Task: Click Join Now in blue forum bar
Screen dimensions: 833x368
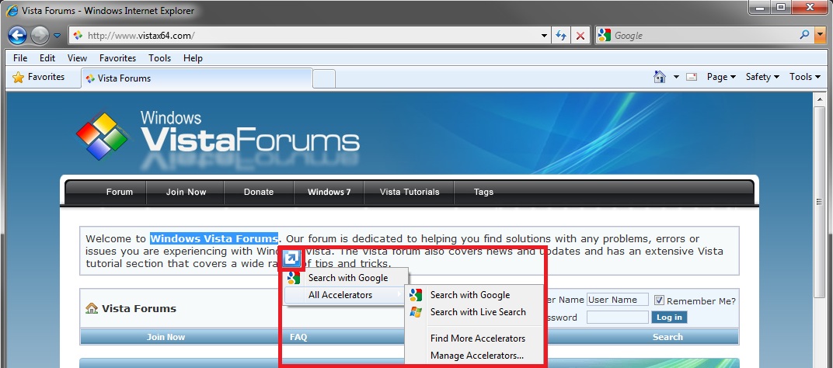Action: point(166,337)
